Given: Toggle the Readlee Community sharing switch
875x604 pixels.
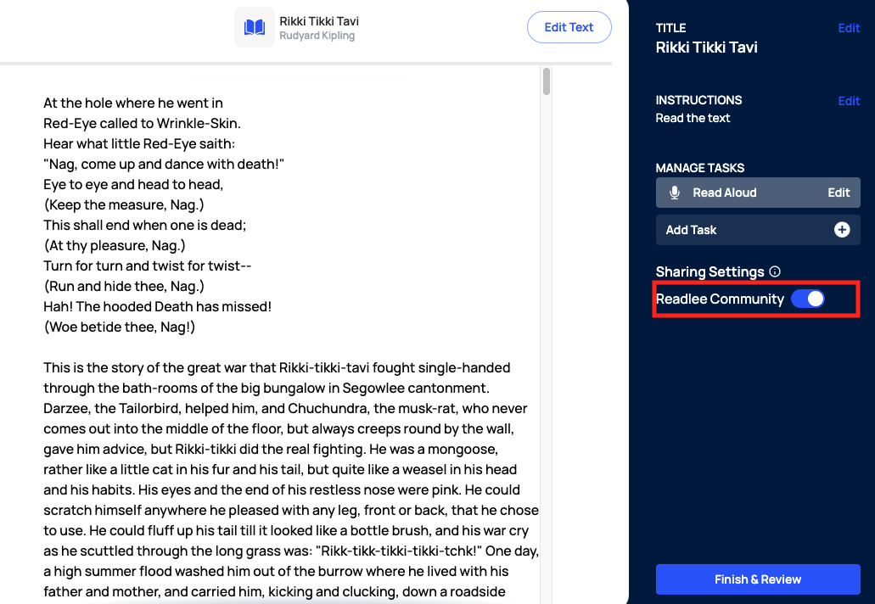Looking at the screenshot, I should tap(807, 299).
